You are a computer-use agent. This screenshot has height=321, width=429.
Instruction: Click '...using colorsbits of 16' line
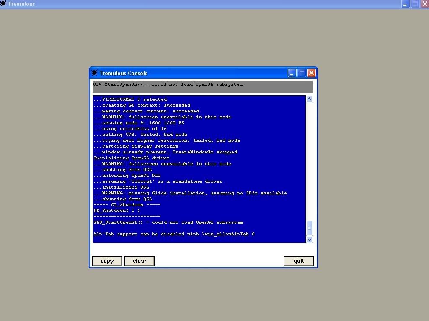click(x=130, y=129)
